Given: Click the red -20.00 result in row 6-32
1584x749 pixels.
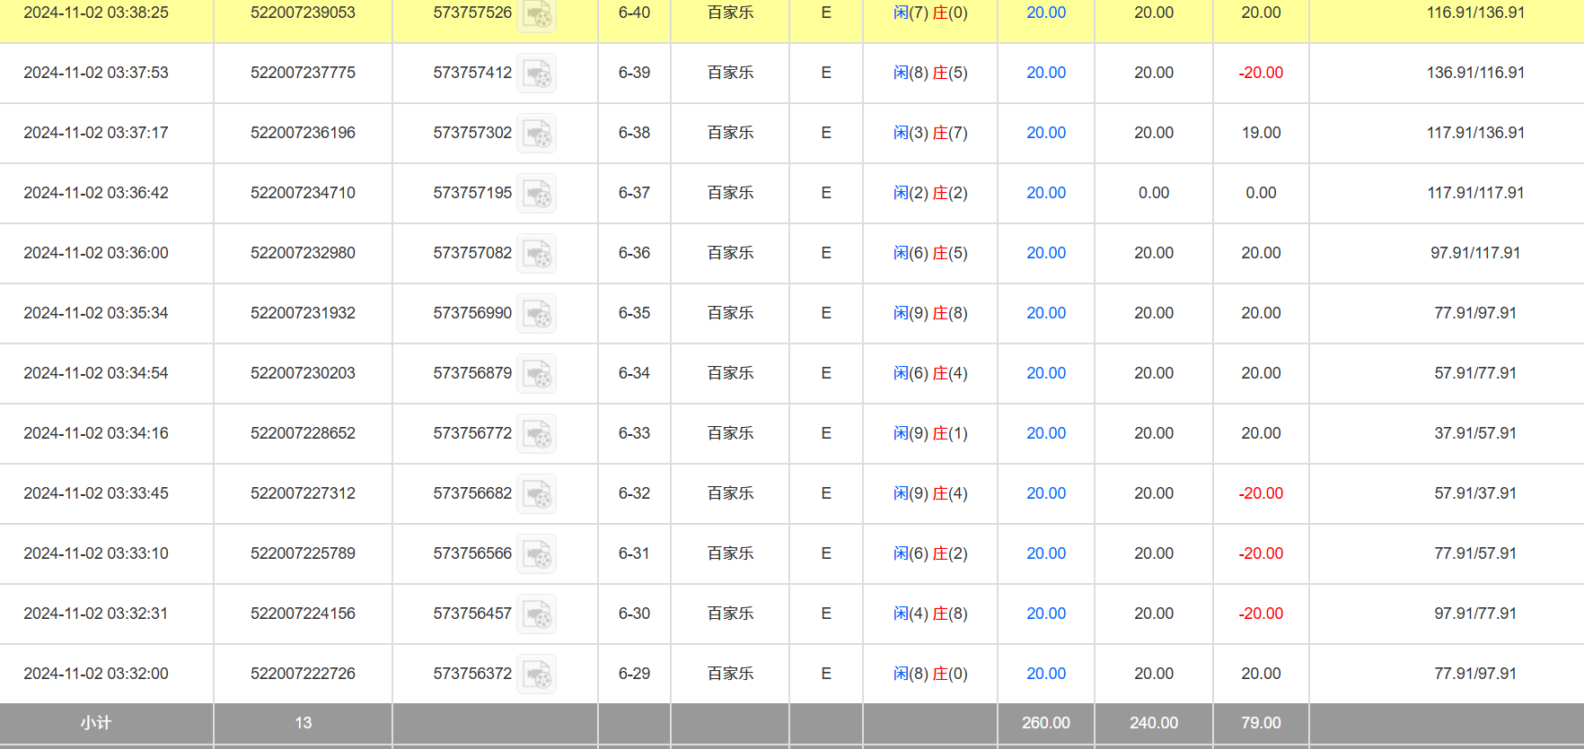Looking at the screenshot, I should tap(1261, 493).
